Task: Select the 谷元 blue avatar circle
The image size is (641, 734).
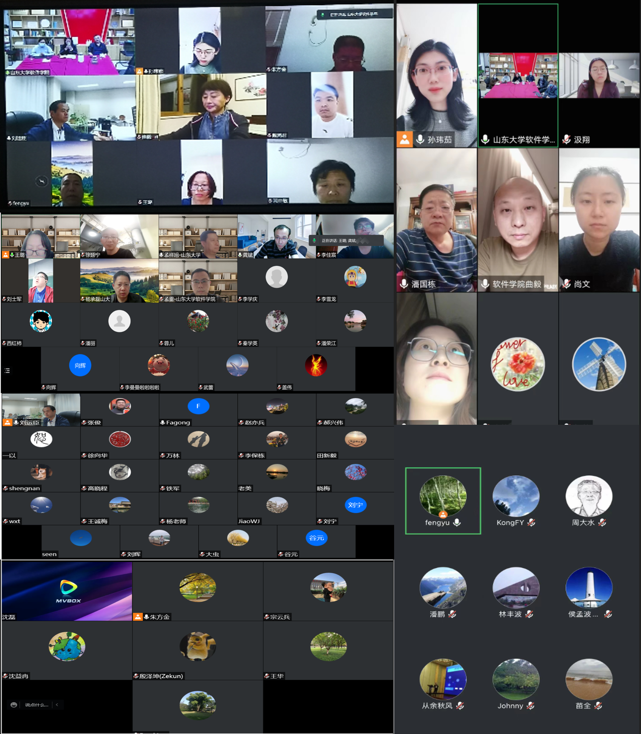Action: click(316, 538)
